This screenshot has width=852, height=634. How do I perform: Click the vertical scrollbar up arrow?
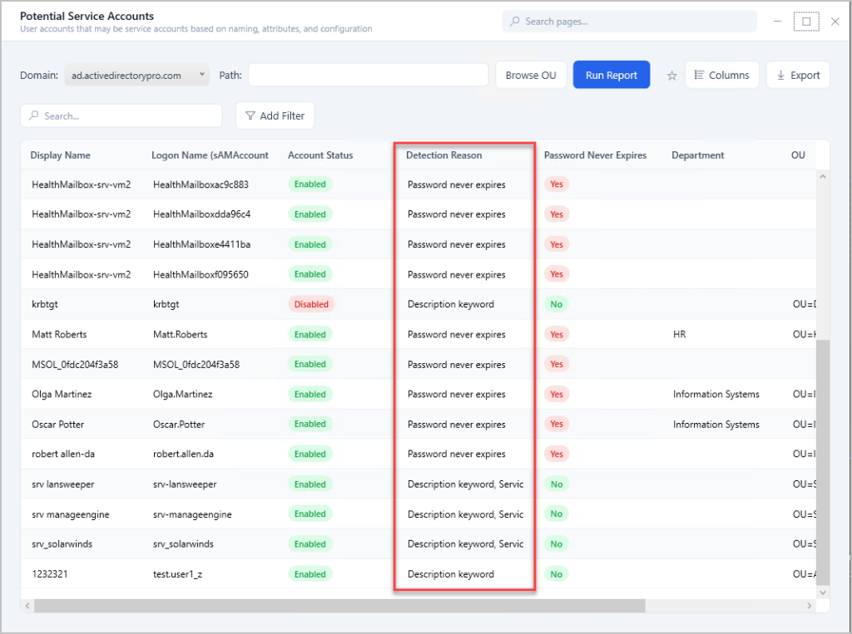(823, 176)
